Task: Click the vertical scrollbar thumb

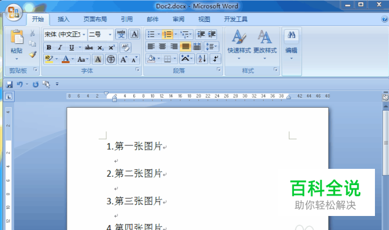Action: point(386,142)
